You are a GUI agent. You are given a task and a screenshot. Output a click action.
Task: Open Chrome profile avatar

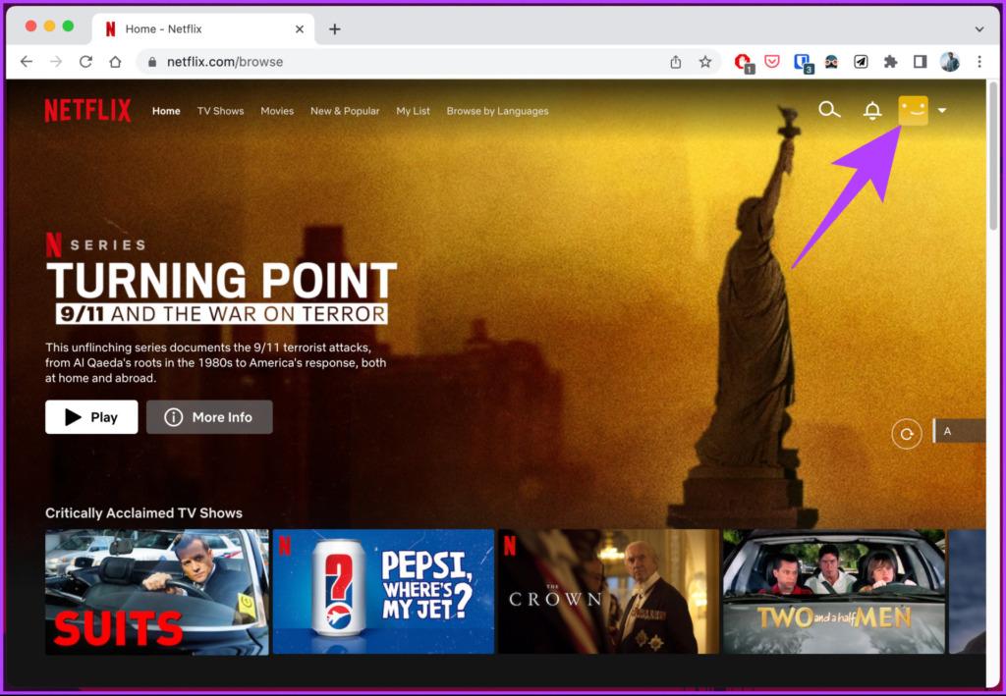click(x=950, y=62)
